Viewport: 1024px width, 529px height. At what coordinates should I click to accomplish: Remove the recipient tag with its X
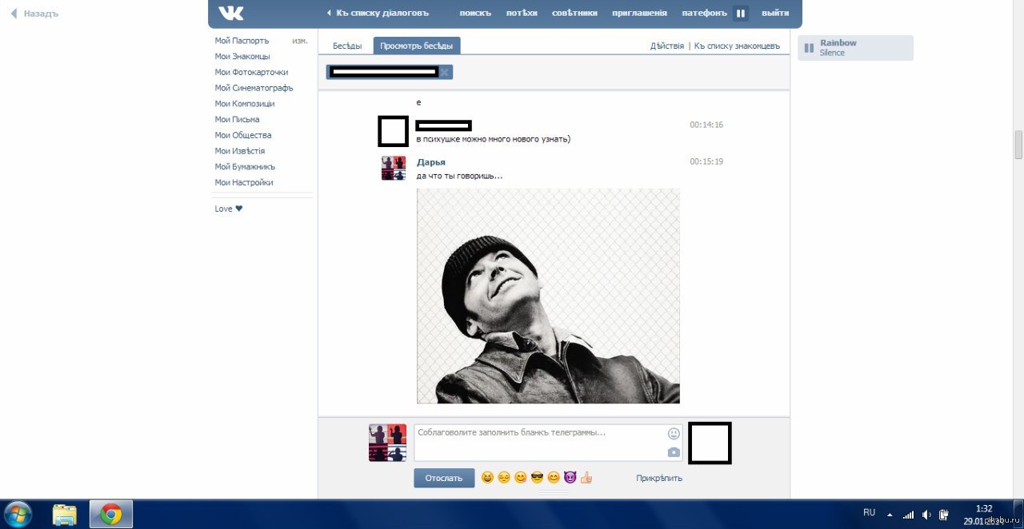[x=445, y=72]
